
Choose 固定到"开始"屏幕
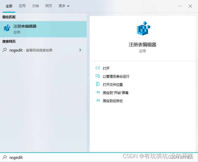[x=116, y=93]
